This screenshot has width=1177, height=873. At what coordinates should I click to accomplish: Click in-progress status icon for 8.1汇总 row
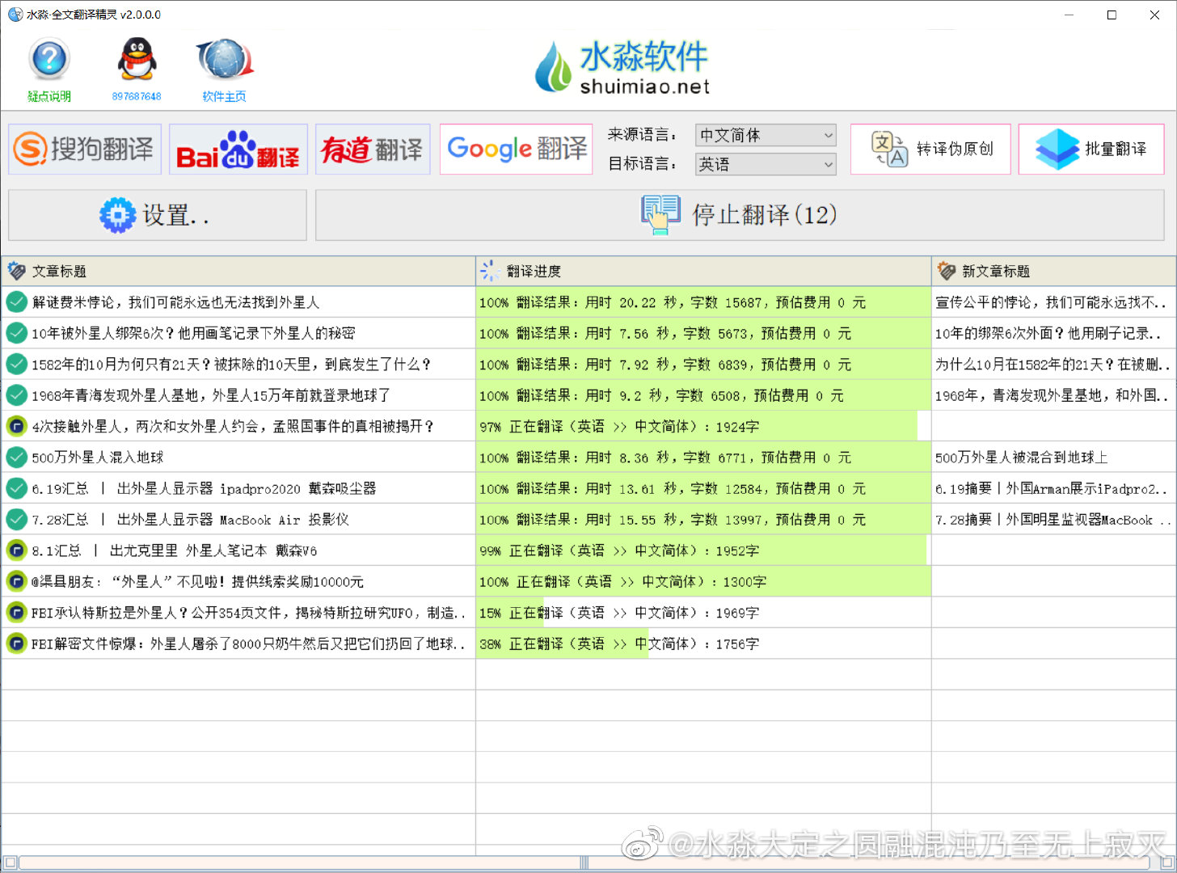(x=16, y=550)
